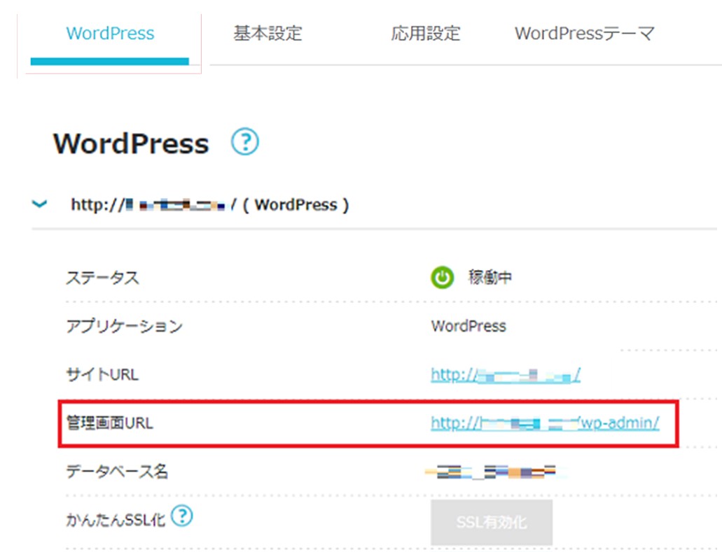Switch to the WordPress tab
This screenshot has height=552, width=722.
click(110, 34)
